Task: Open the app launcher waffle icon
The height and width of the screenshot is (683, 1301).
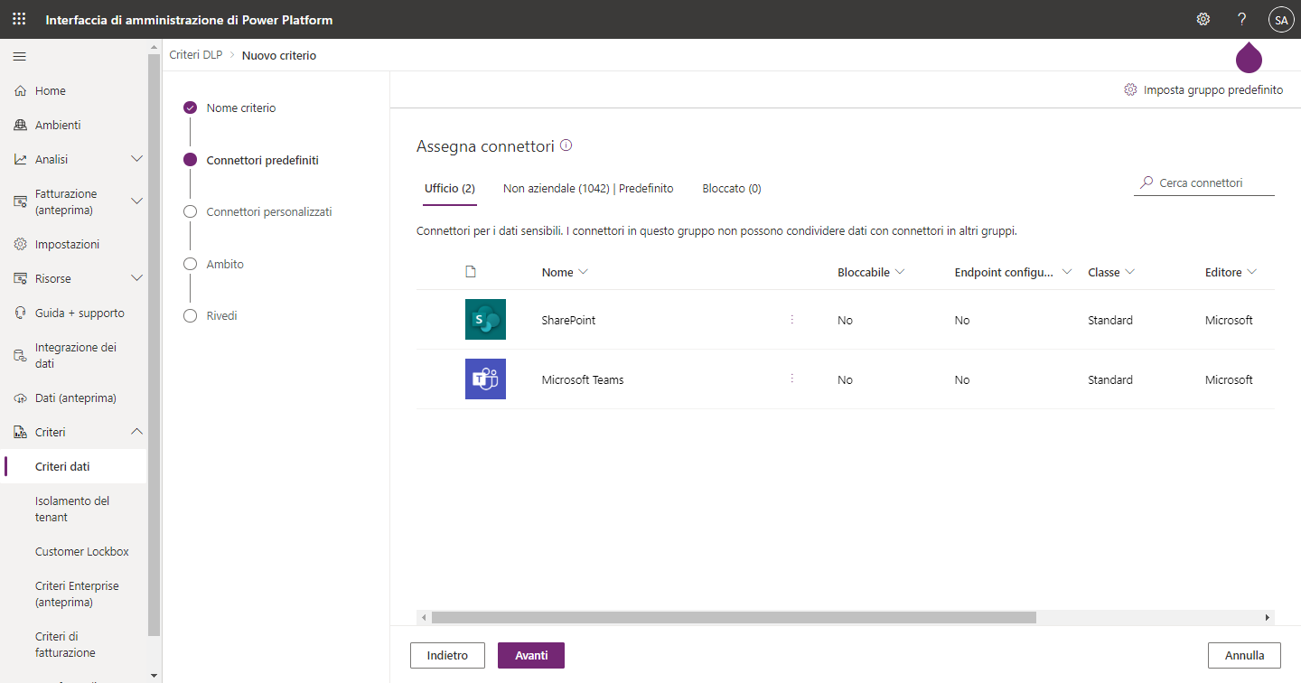Action: click(x=19, y=19)
